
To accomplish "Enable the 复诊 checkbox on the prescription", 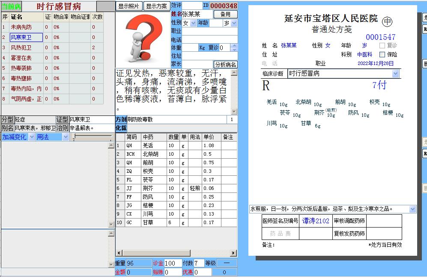I will (381, 44).
